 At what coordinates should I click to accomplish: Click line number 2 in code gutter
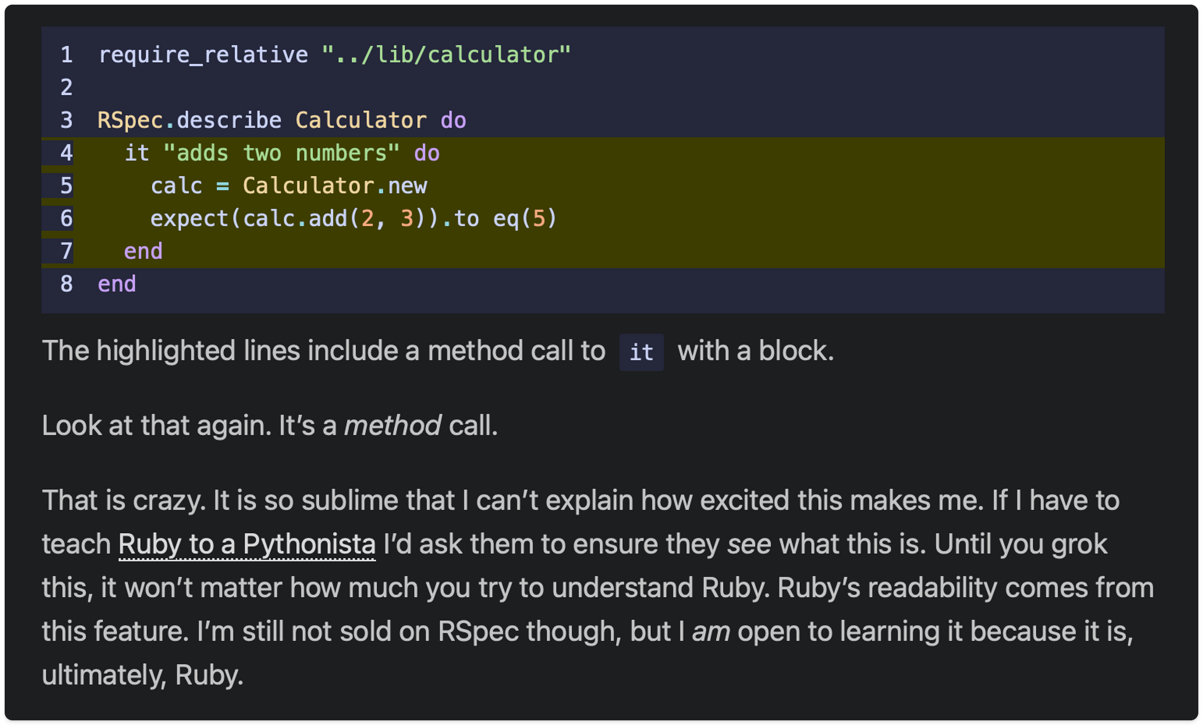(x=66, y=87)
